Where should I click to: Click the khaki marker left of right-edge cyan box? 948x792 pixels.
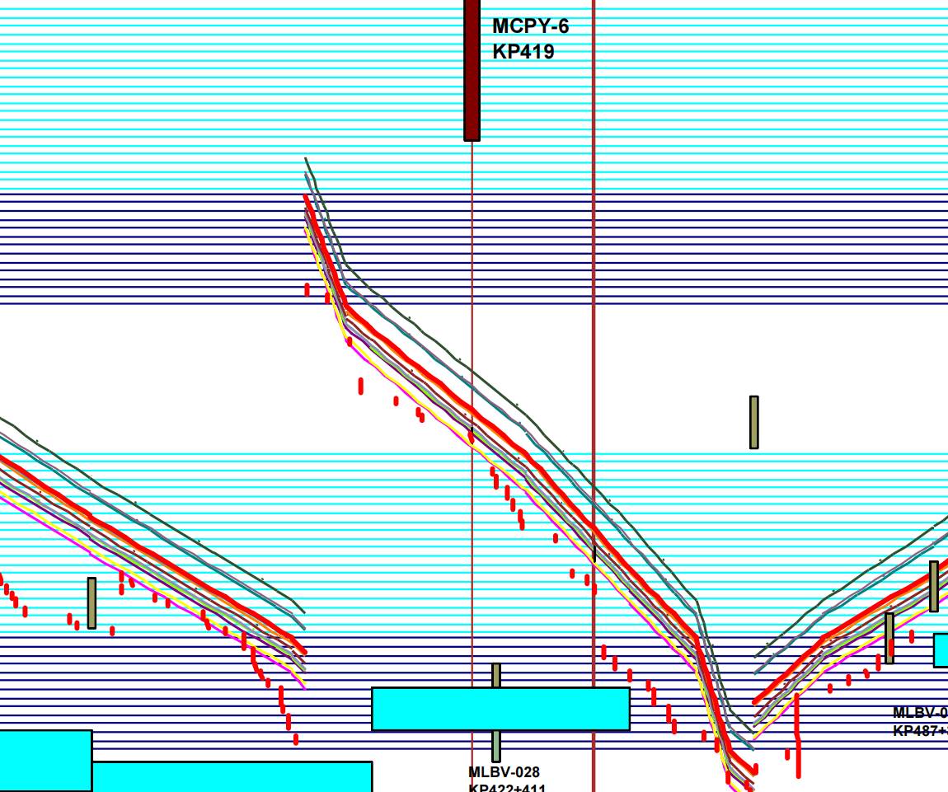(x=889, y=637)
